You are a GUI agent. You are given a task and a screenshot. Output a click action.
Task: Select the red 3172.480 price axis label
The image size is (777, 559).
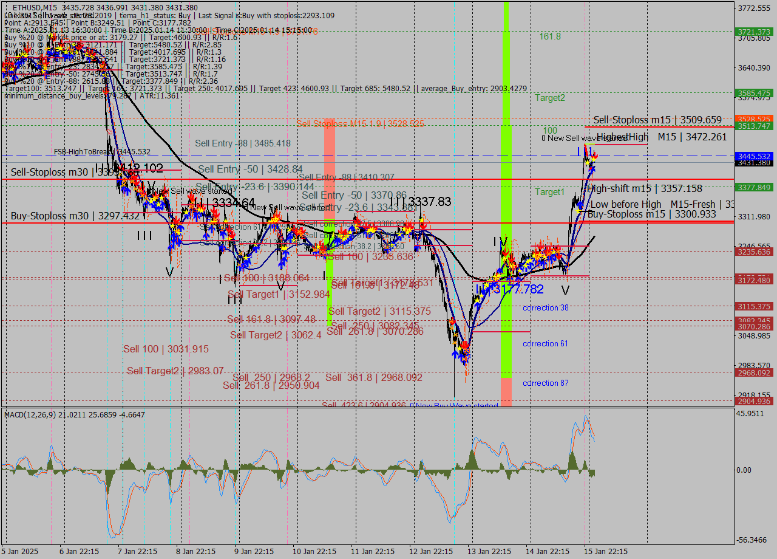coord(753,280)
